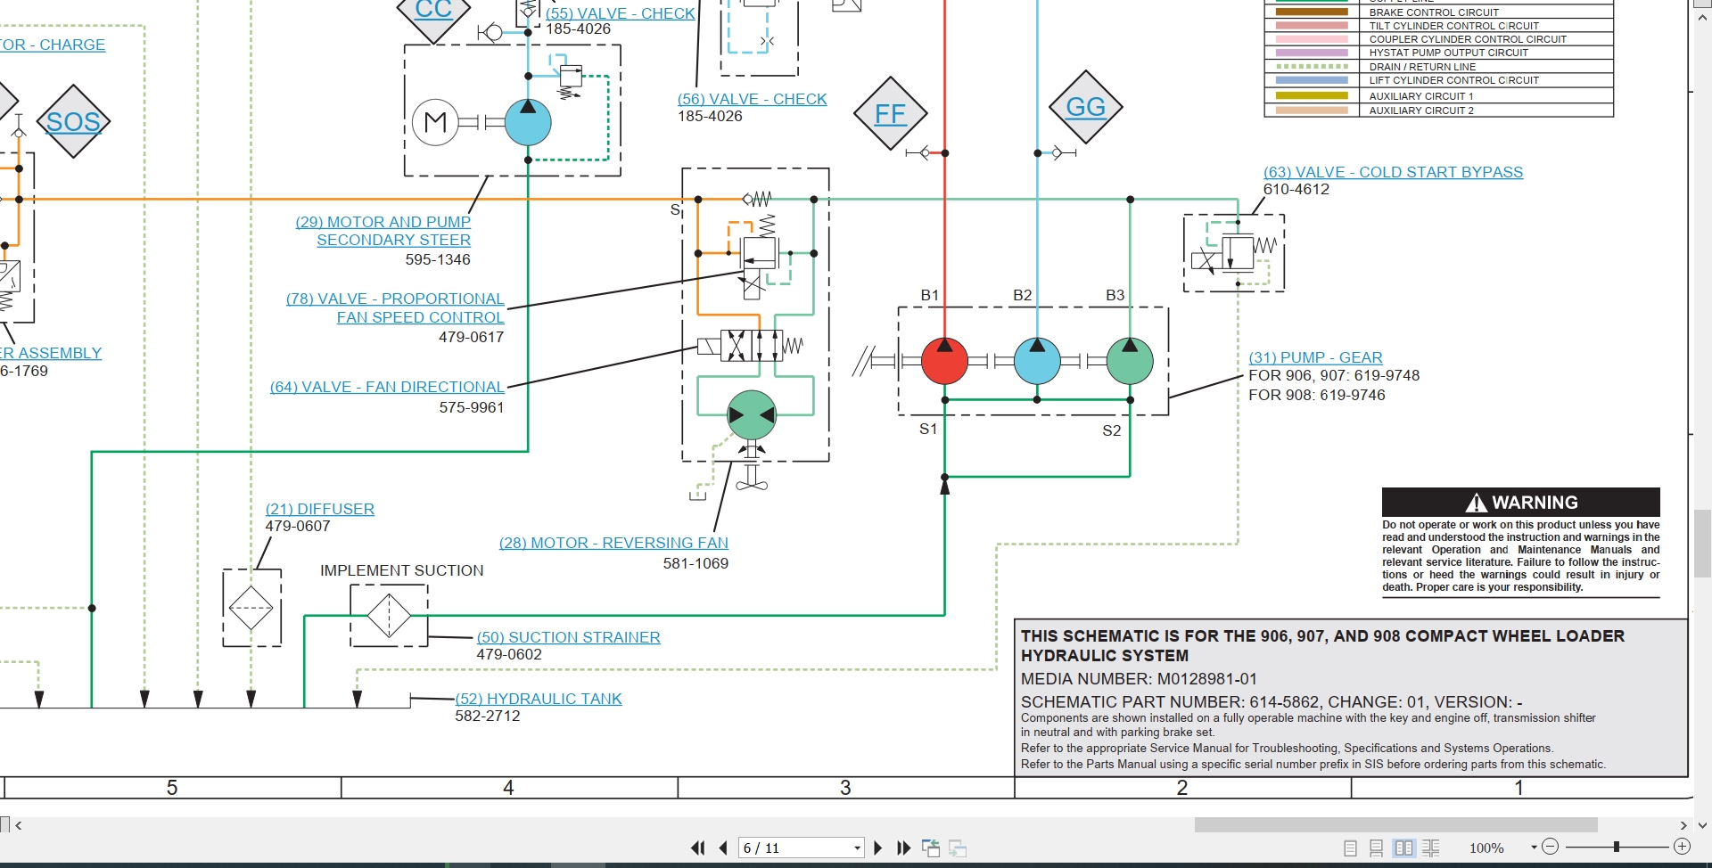Click the diffuser filter diamond symbol
Viewport: 1712px width, 868px height.
coord(251,609)
